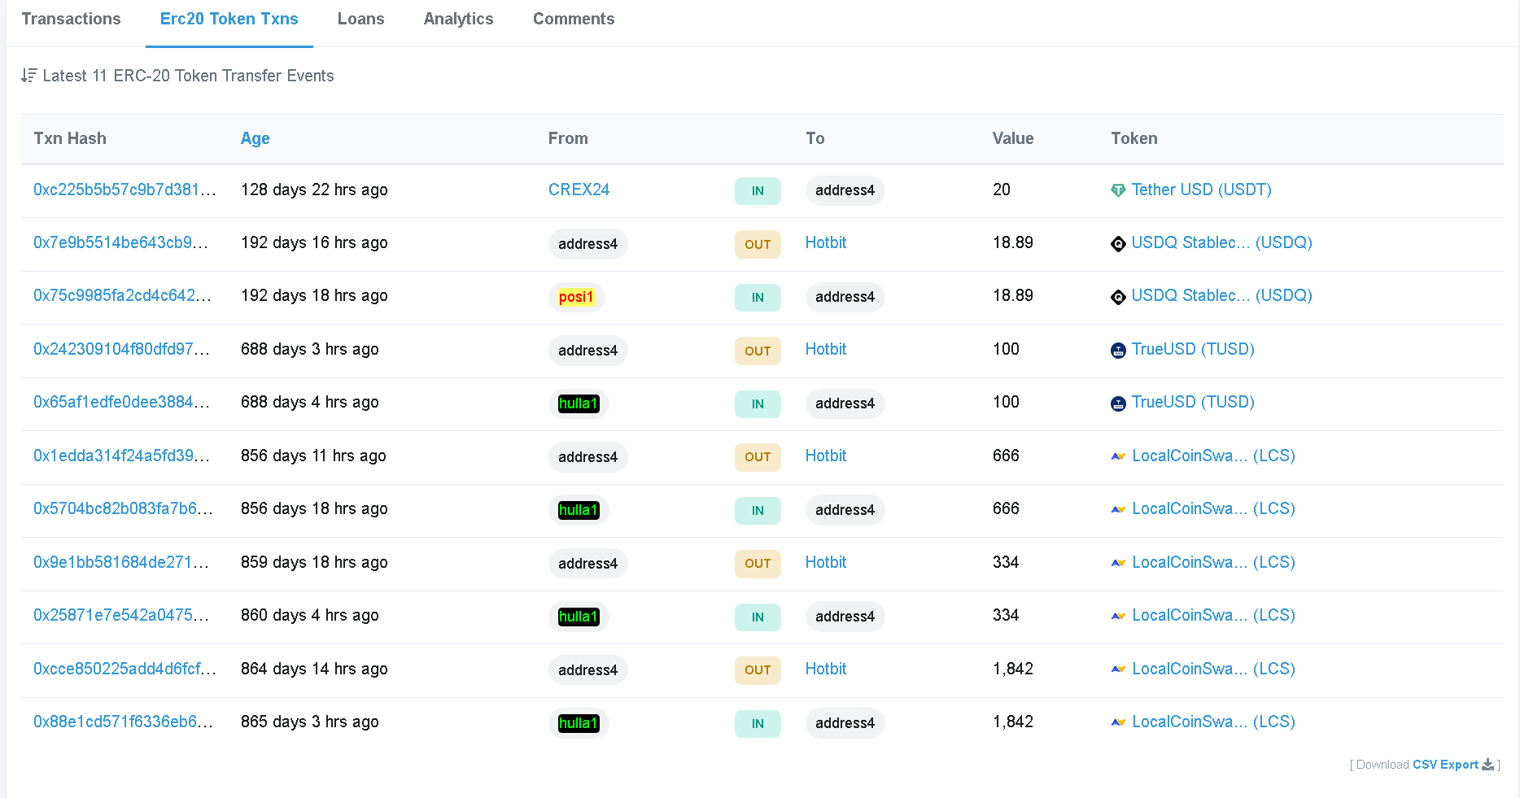Click LCS icon in 859 days 18 hrs row
This screenshot has height=798, width=1520.
pos(1118,563)
